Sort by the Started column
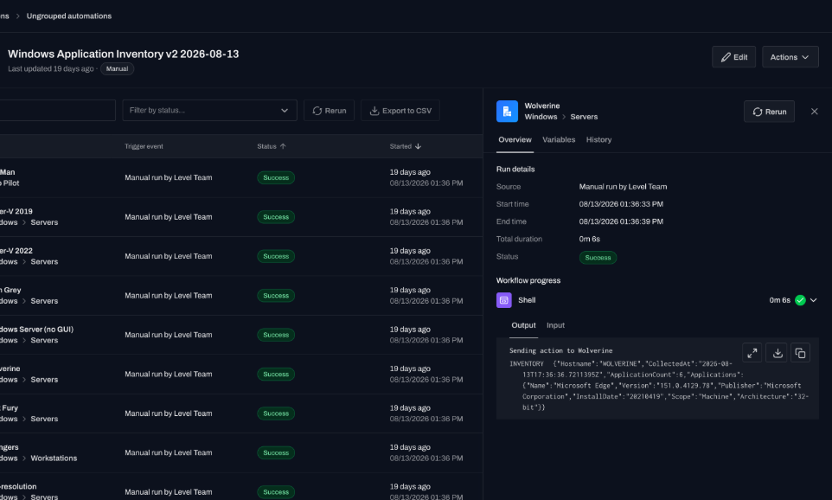The image size is (832, 500). 406,146
